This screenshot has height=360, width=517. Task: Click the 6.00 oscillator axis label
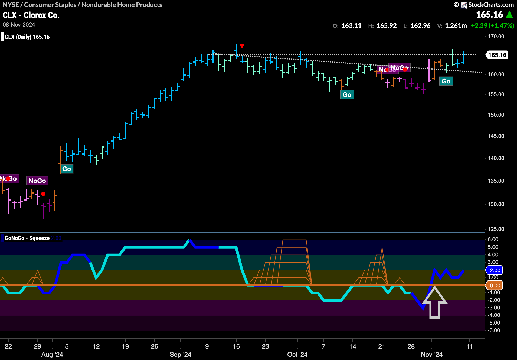pyautogui.click(x=493, y=239)
